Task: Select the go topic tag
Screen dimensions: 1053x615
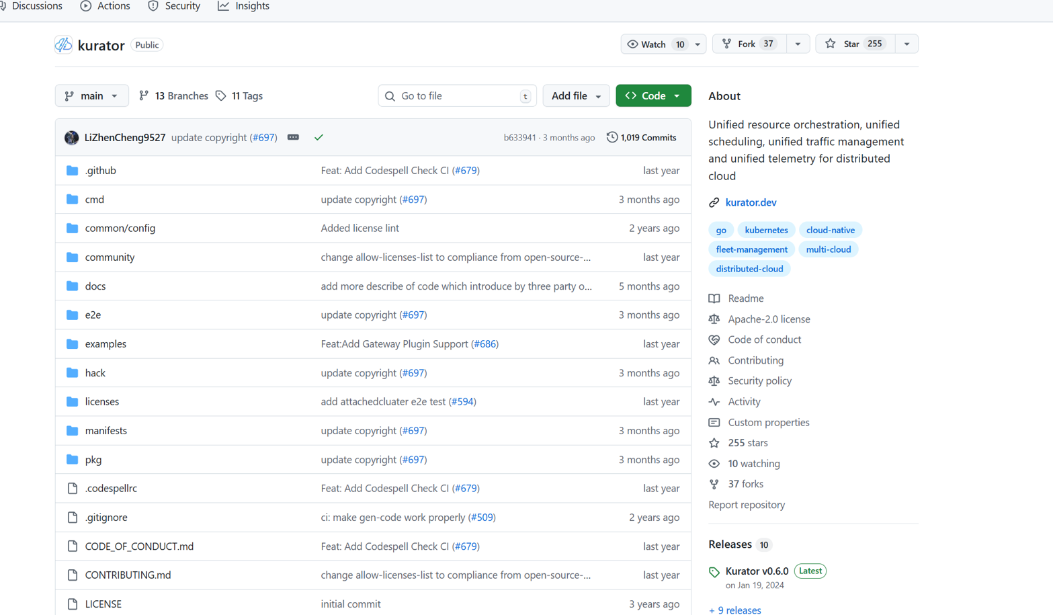Action: pos(721,230)
